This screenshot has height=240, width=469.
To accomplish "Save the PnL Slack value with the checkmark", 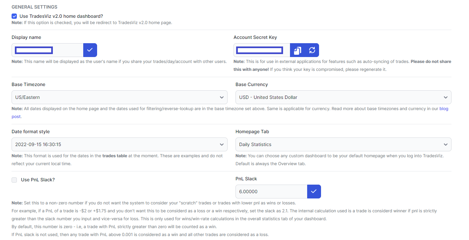I will point(314,192).
